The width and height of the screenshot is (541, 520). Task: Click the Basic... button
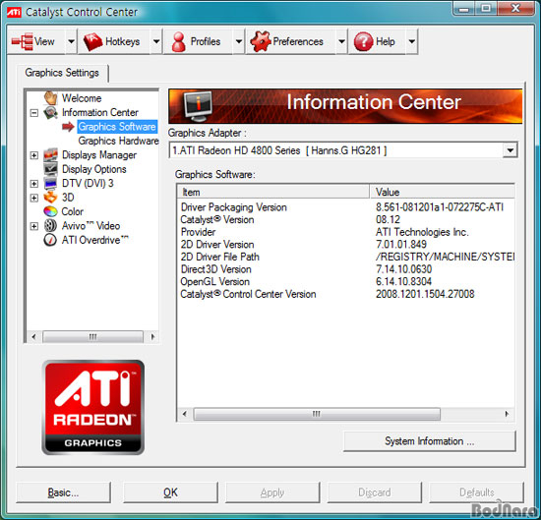coord(64,492)
